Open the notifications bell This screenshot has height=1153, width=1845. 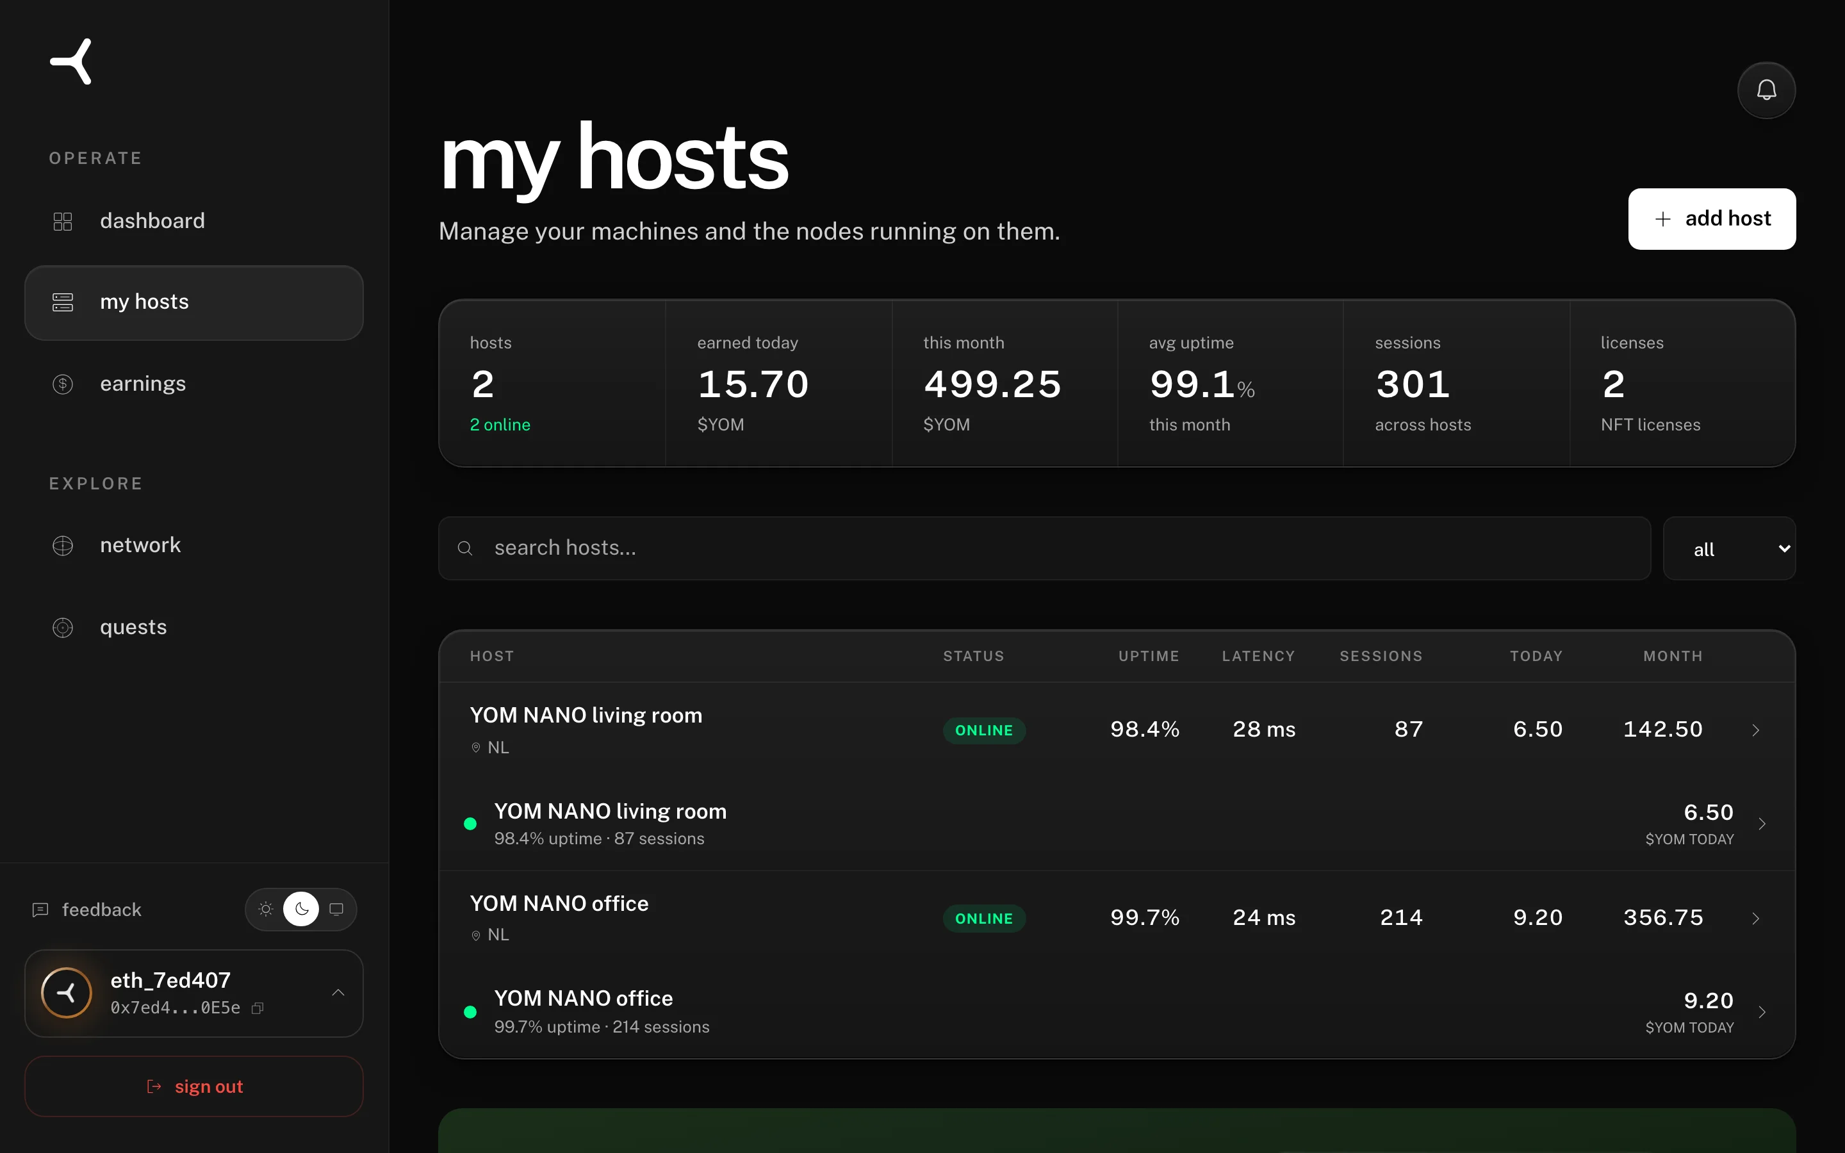pyautogui.click(x=1766, y=90)
